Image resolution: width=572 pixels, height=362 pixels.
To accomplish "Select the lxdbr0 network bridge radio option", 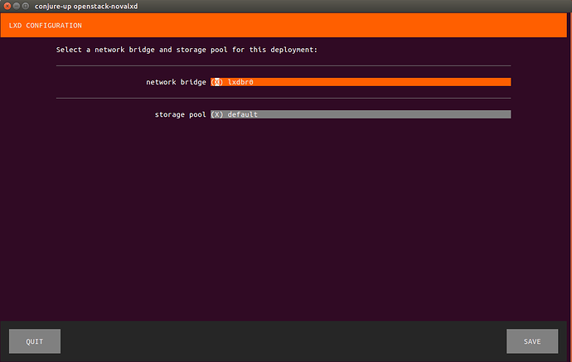I will [x=361, y=82].
